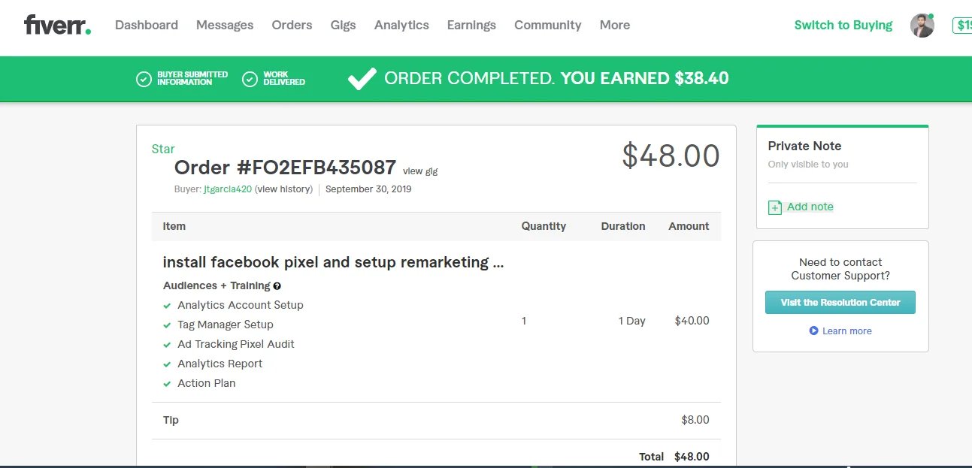Open the Orders page

coord(292,25)
